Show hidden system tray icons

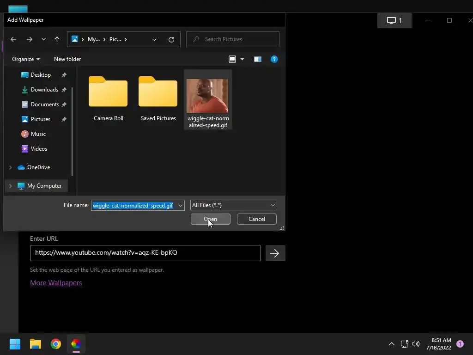click(x=392, y=344)
